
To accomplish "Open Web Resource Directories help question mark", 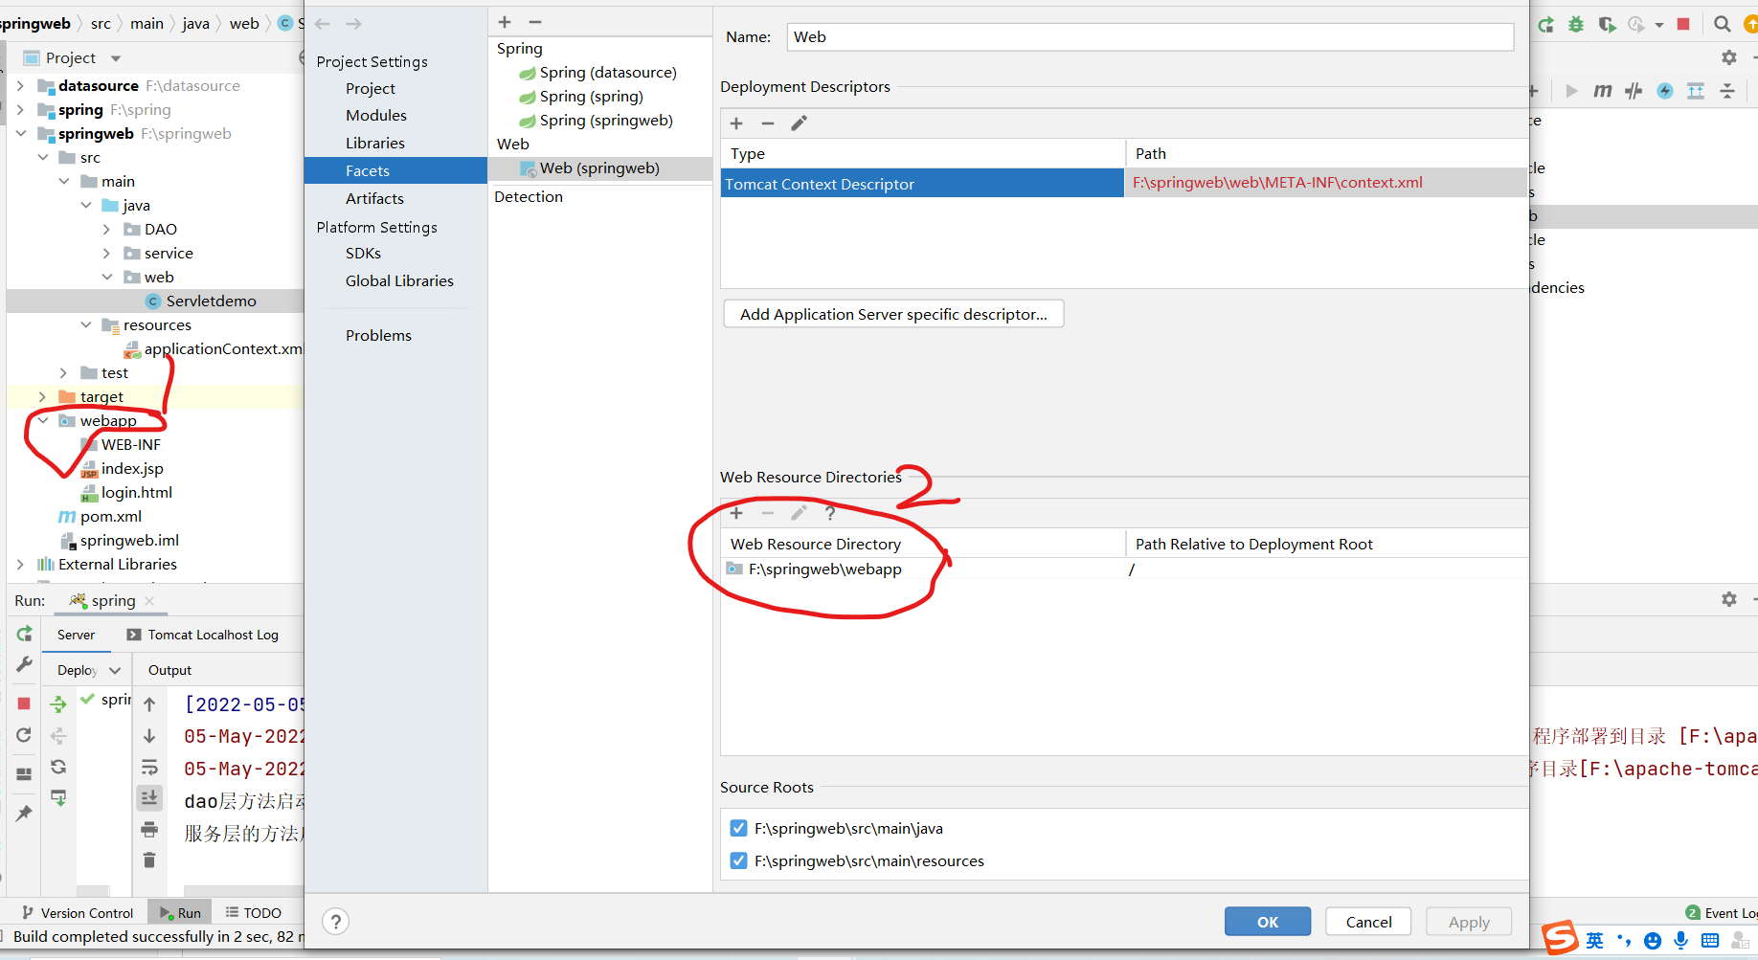I will click(830, 514).
